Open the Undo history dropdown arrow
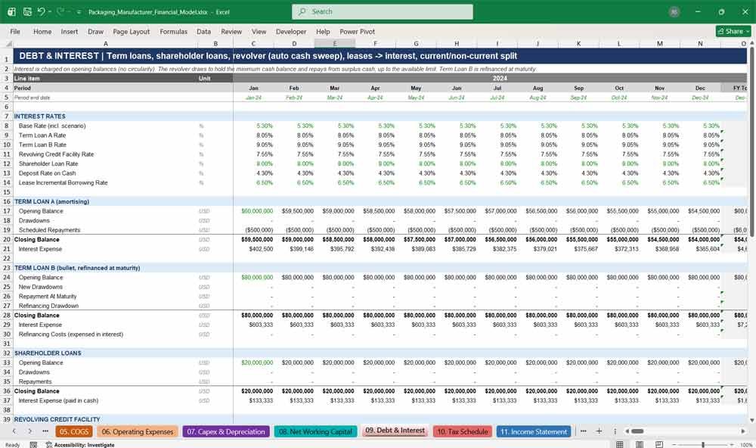Image resolution: width=756 pixels, height=448 pixels. (50, 11)
